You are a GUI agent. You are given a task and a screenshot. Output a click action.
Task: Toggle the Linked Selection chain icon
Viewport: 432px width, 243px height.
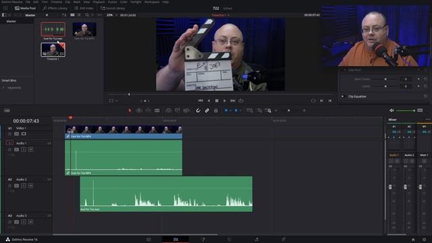point(207,111)
